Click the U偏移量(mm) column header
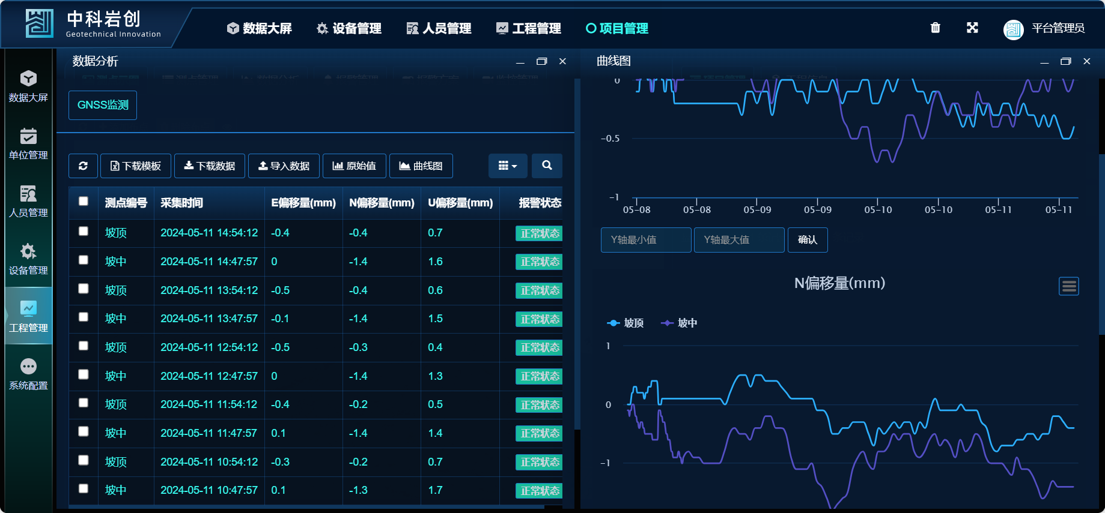This screenshot has width=1105, height=513. coord(460,203)
